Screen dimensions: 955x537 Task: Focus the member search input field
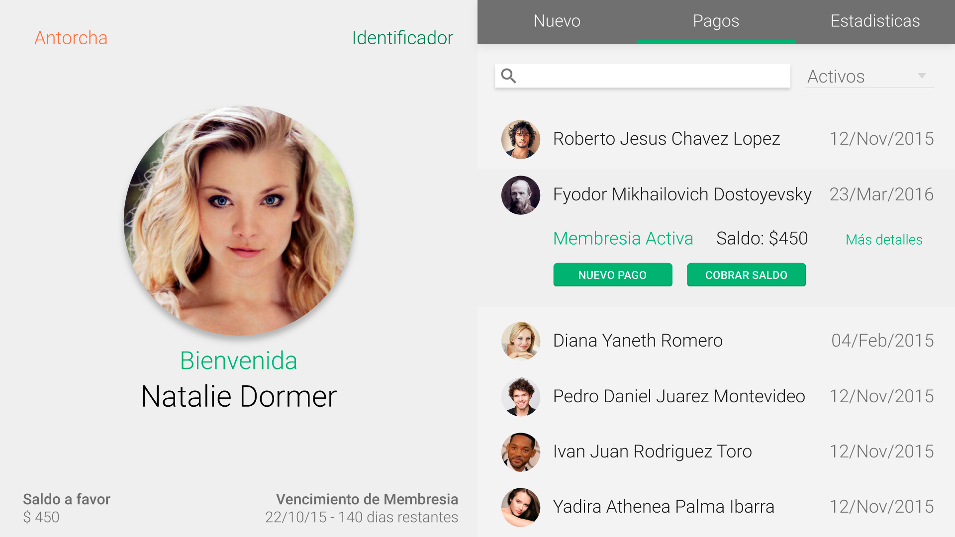click(x=652, y=76)
